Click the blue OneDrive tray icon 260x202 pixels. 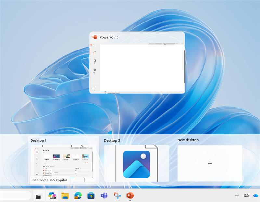tap(256, 195)
